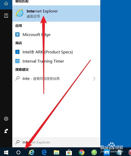The width and height of the screenshot is (131, 156).
Task: Focus the Internet Explorer search input box
Action: [56, 142]
